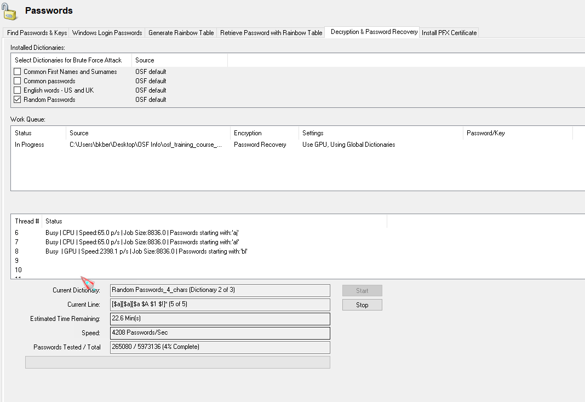The width and height of the screenshot is (585, 402).
Task: Switch to Install PFX Certificate tab
Action: point(449,33)
